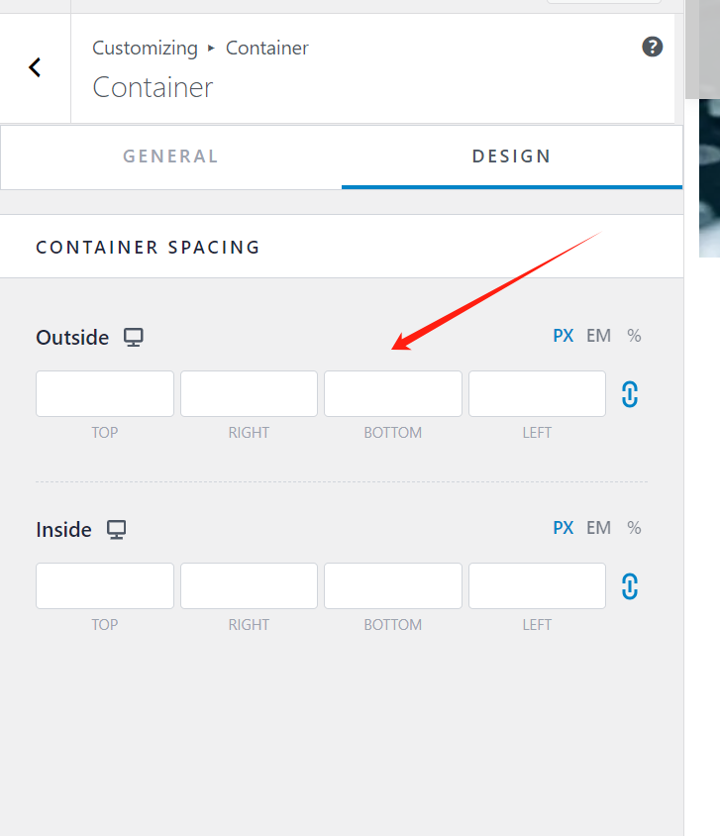This screenshot has width=720, height=836.
Task: Click the Outside spacing responsive monitor icon
Action: coord(133,337)
